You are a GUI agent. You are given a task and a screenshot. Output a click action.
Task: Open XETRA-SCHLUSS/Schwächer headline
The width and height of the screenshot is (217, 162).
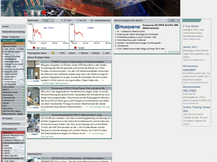[79, 158]
